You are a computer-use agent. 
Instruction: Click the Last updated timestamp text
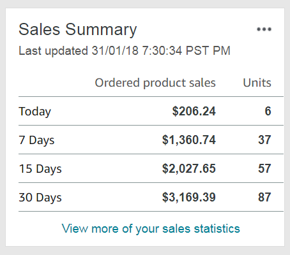coord(125,51)
